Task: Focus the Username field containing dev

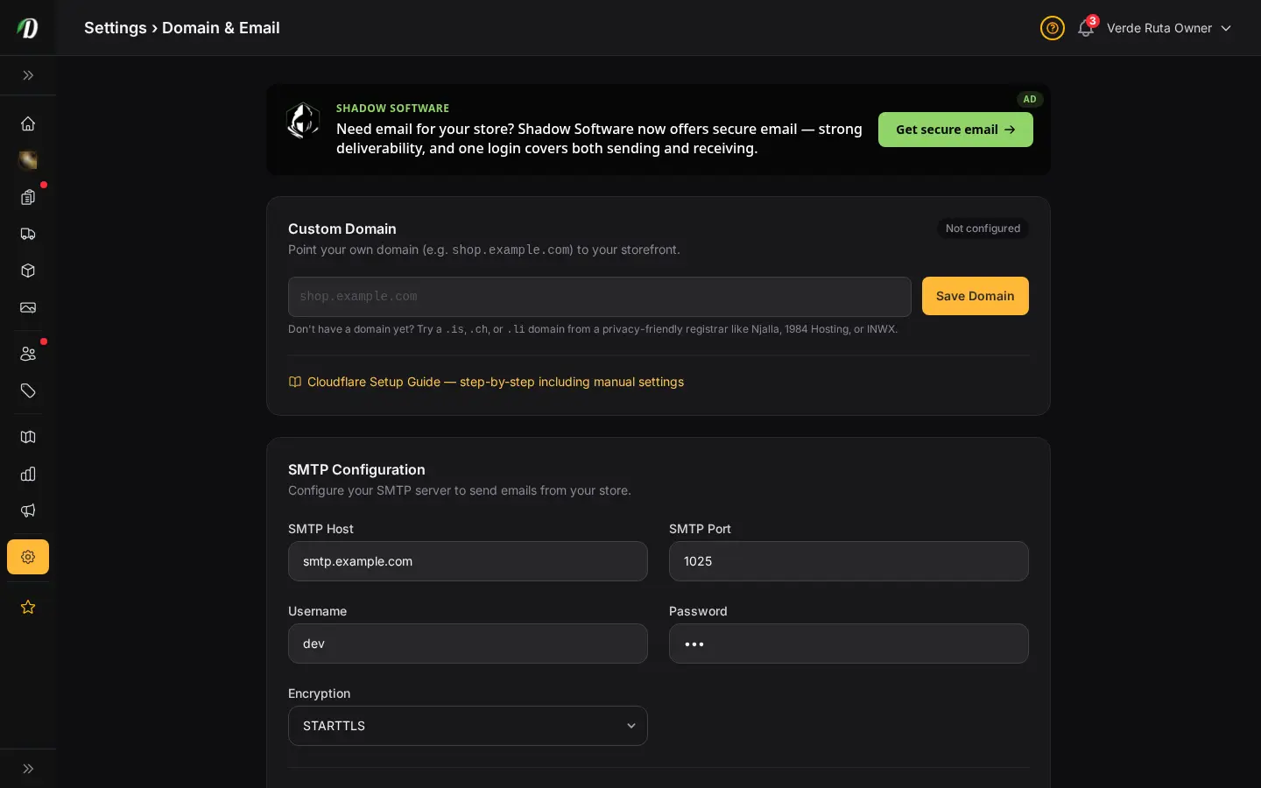Action: pos(468,644)
